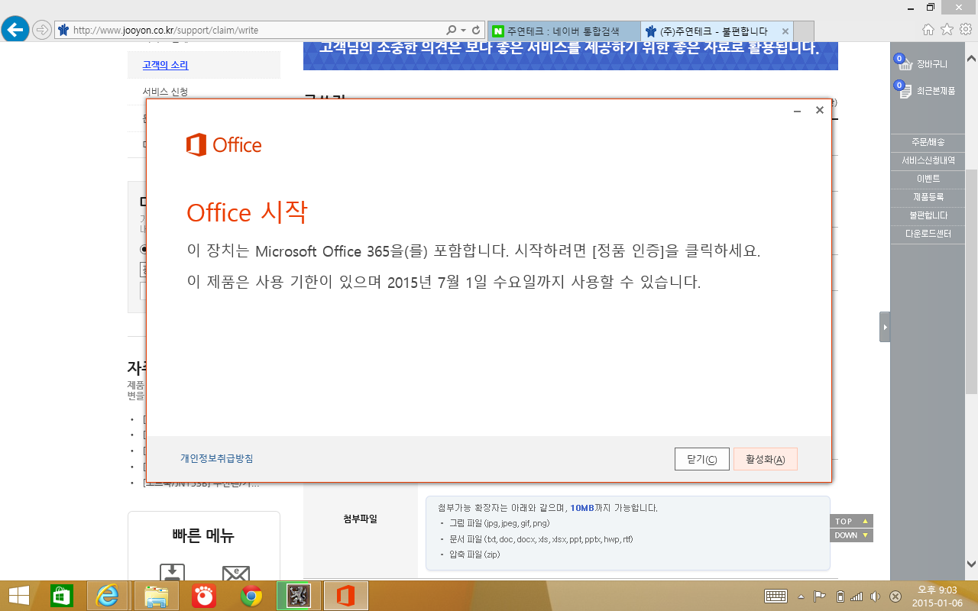Close the Office dialog with X
This screenshot has width=978, height=611.
coord(819,110)
